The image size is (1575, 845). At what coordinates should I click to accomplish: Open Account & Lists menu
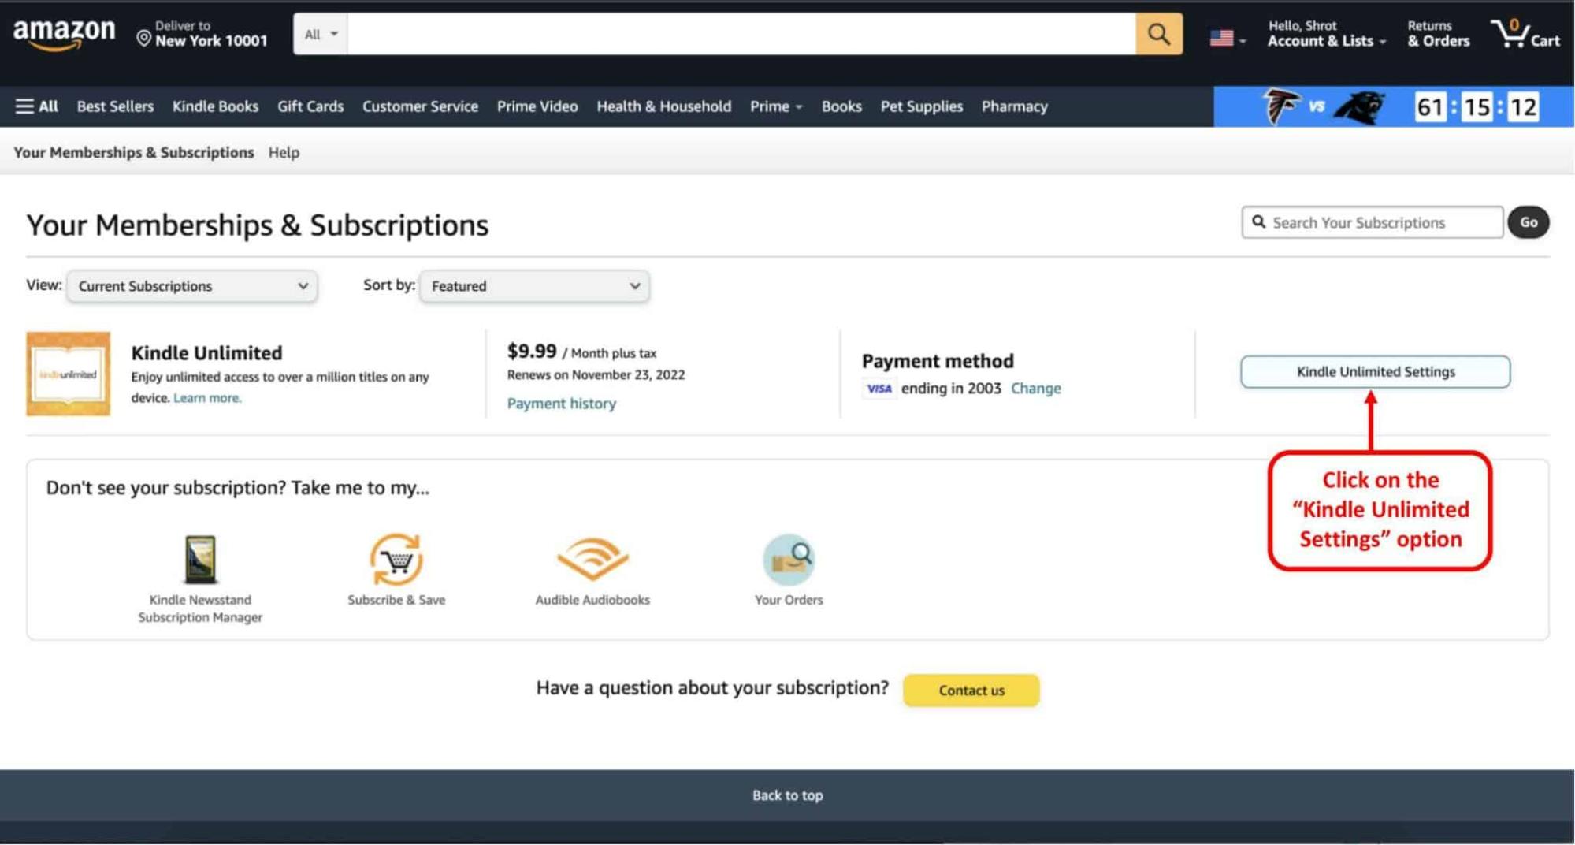coord(1326,34)
